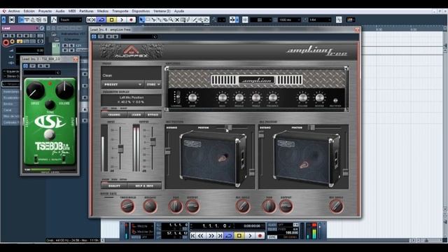This screenshot has height=252, width=448.
Task: Click the locator-jump button in the top toolbar
Action: click(x=91, y=20)
